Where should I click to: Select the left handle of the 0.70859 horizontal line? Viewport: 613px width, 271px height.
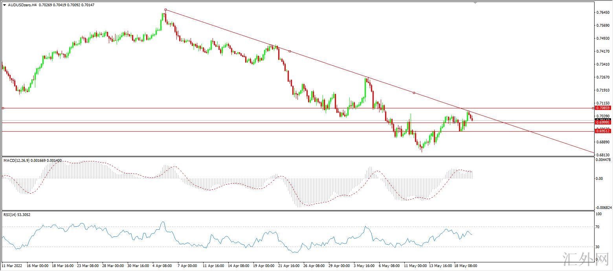3,108
